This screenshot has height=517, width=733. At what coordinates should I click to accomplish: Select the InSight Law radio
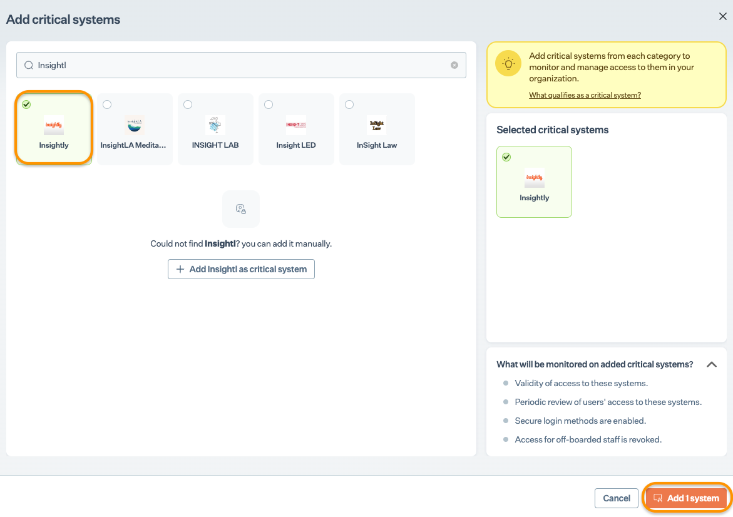349,105
